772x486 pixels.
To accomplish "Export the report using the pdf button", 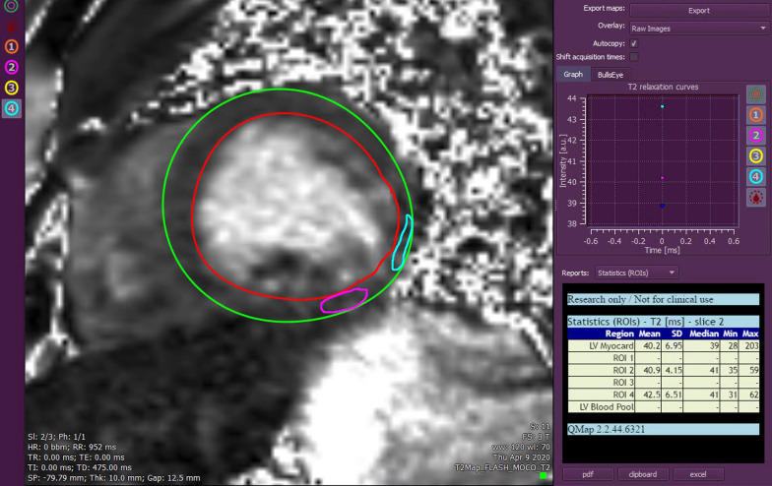I will coord(587,474).
